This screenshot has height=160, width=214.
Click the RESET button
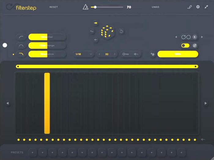point(53,7)
